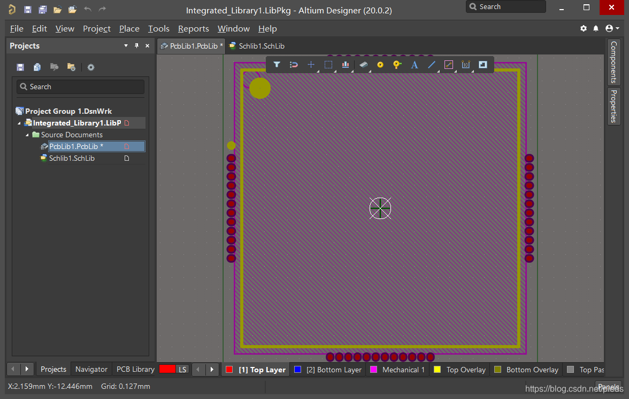Click the Mechanical 1 magenta color swatch
629x399 pixels.
click(x=374, y=370)
